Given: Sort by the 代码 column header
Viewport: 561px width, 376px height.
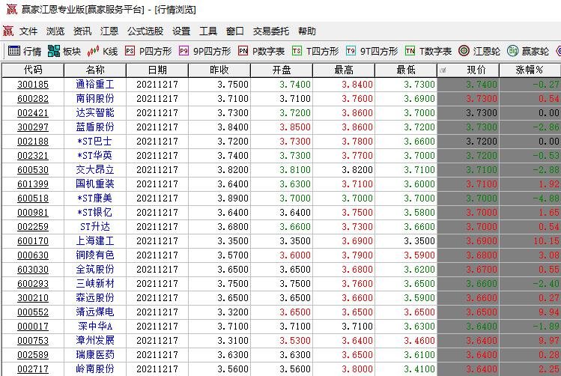Looking at the screenshot, I should pyautogui.click(x=33, y=70).
